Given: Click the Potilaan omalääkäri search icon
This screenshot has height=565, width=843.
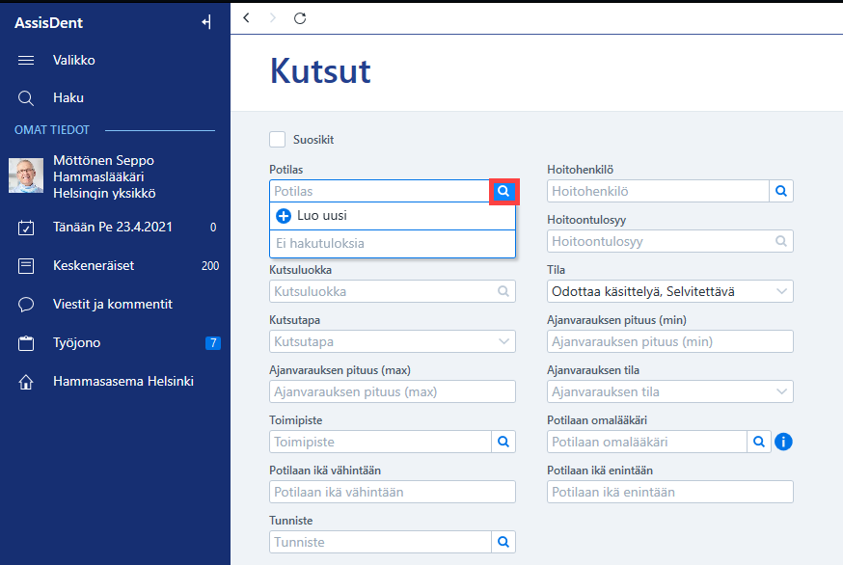Looking at the screenshot, I should click(759, 442).
